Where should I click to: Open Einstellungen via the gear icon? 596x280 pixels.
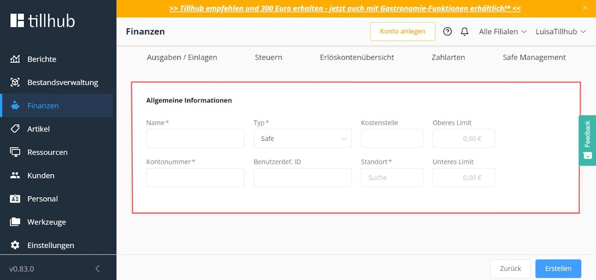point(15,245)
